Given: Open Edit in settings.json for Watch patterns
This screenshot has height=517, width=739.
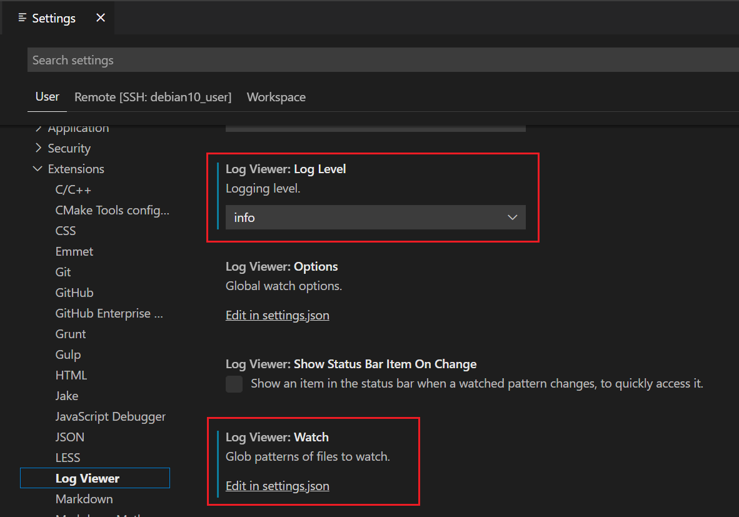Looking at the screenshot, I should pyautogui.click(x=277, y=486).
